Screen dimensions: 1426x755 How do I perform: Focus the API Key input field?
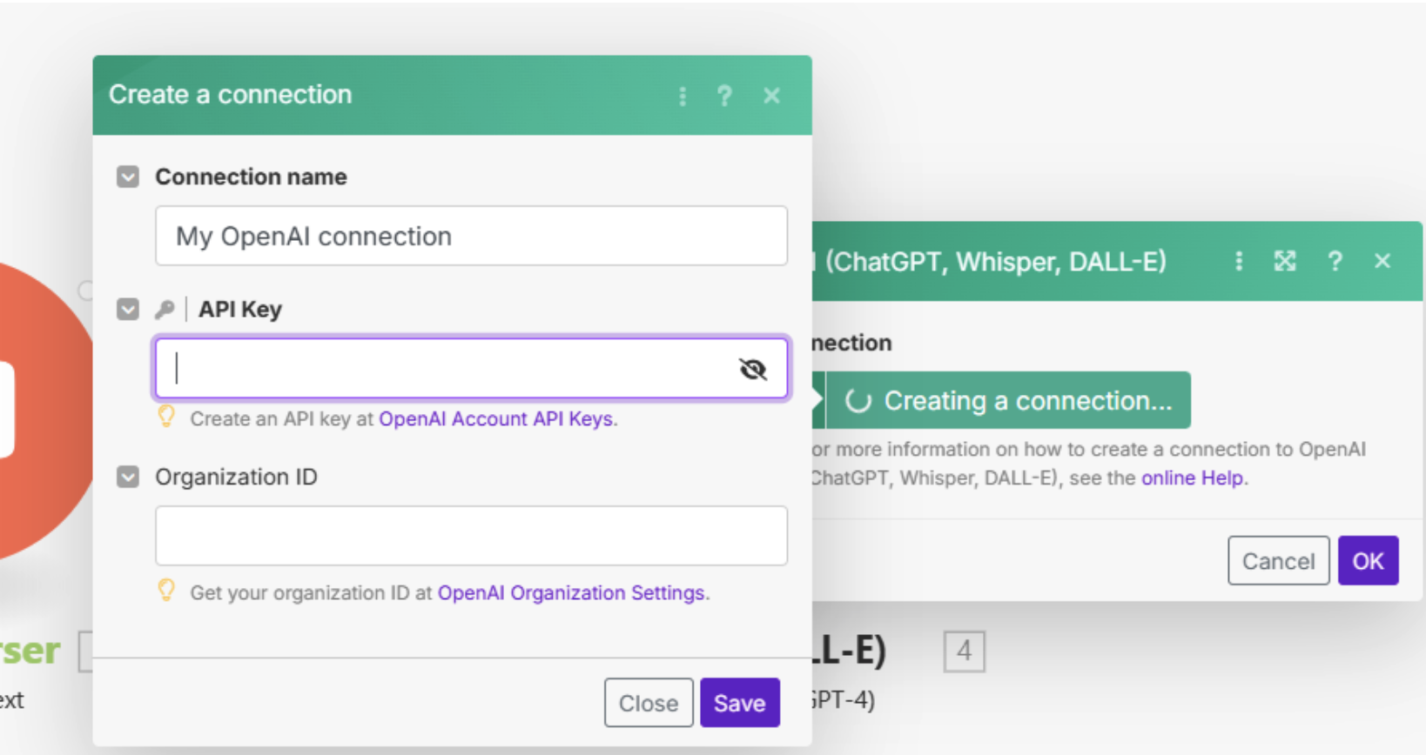coord(471,369)
